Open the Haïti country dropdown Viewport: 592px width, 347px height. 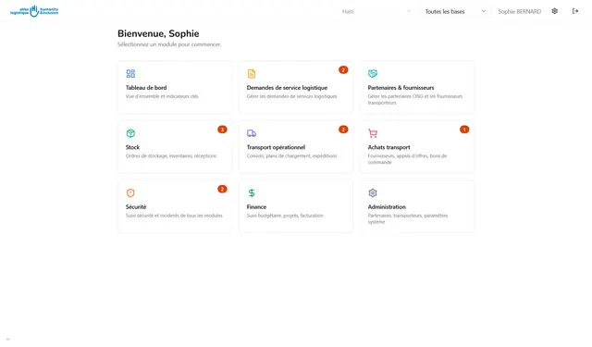pos(376,11)
